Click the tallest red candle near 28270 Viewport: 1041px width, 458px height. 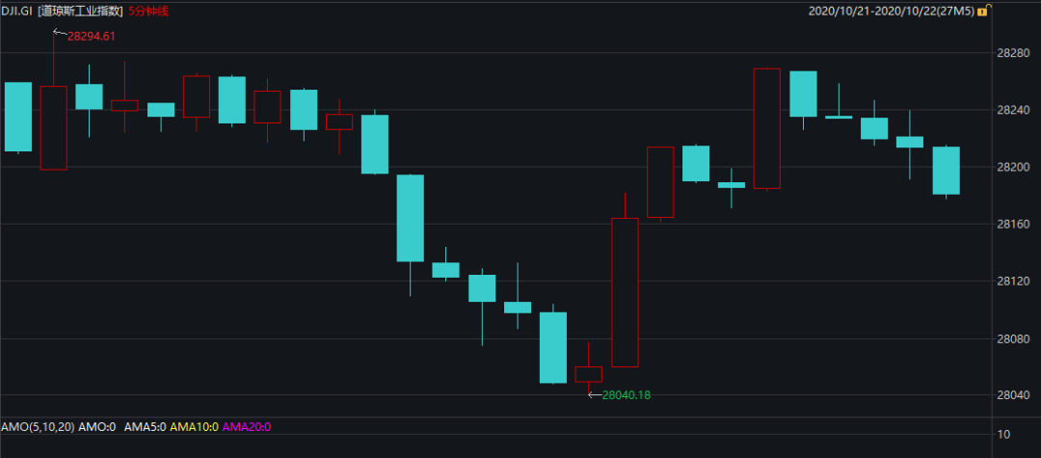coord(766,128)
